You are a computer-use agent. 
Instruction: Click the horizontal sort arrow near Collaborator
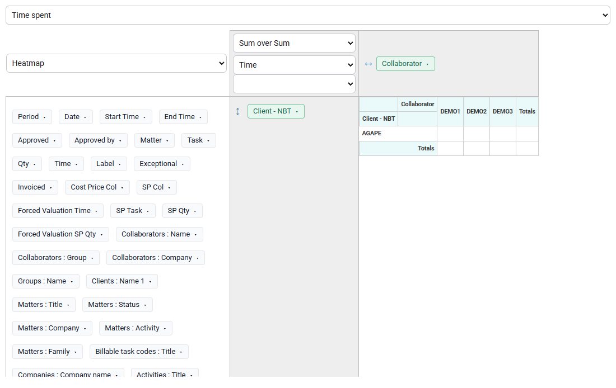coord(368,64)
